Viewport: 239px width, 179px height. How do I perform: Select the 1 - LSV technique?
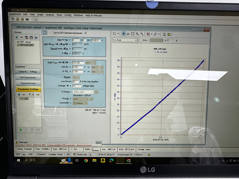pyautogui.click(x=25, y=99)
